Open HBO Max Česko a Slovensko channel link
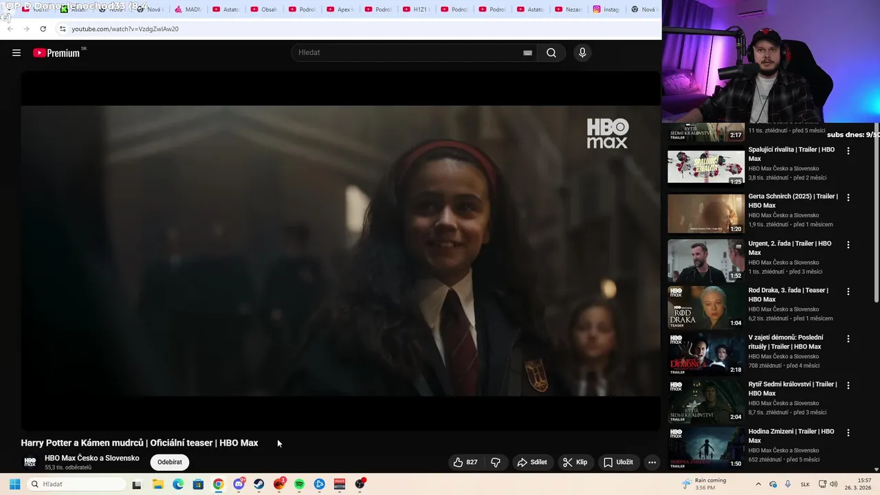This screenshot has width=880, height=495. (91, 458)
